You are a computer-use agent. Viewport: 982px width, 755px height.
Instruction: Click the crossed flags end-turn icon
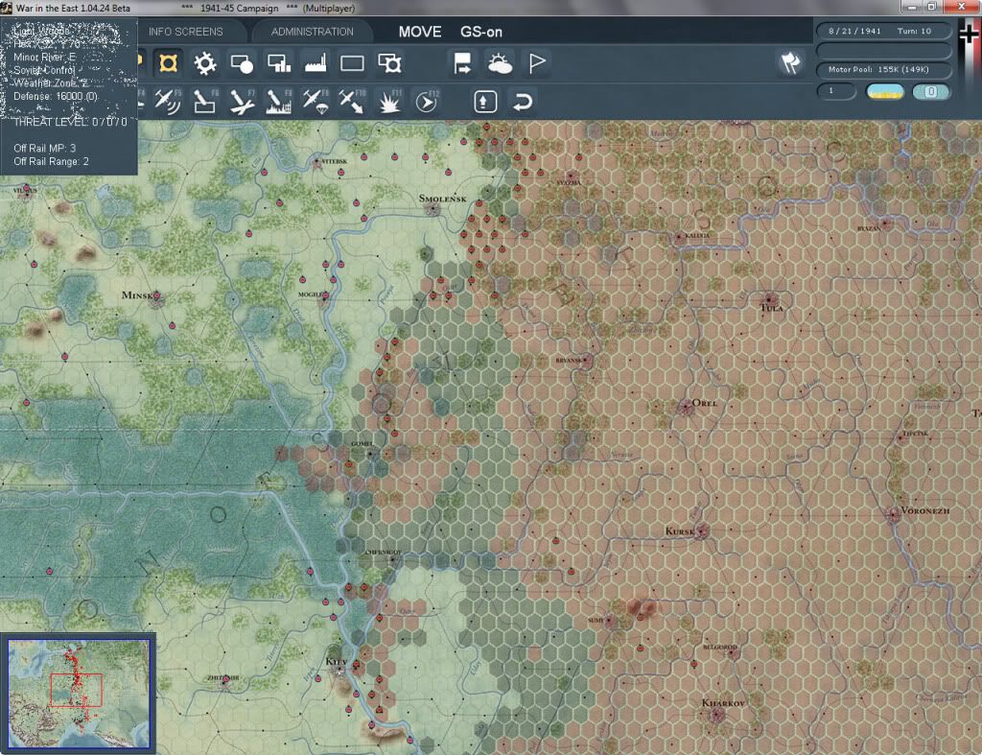tap(790, 63)
